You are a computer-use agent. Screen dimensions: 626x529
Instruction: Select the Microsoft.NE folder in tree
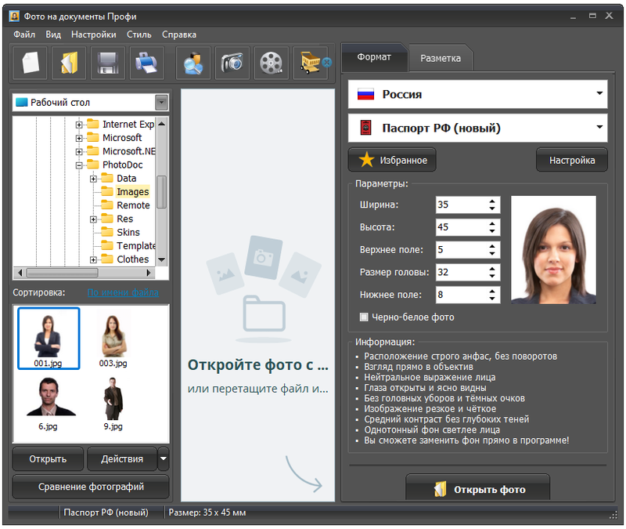(x=128, y=151)
